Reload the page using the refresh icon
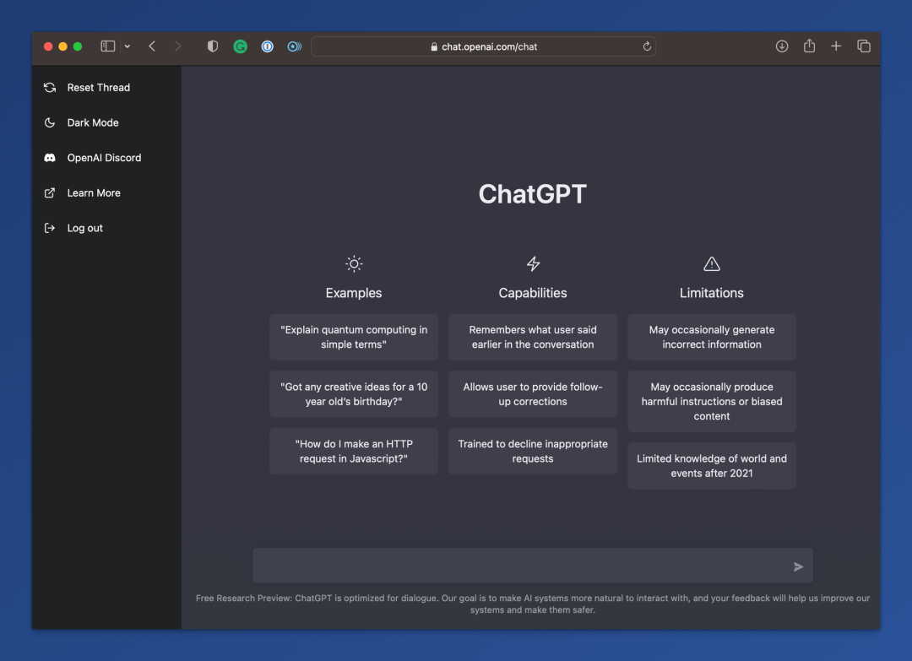This screenshot has height=661, width=912. 647,46
